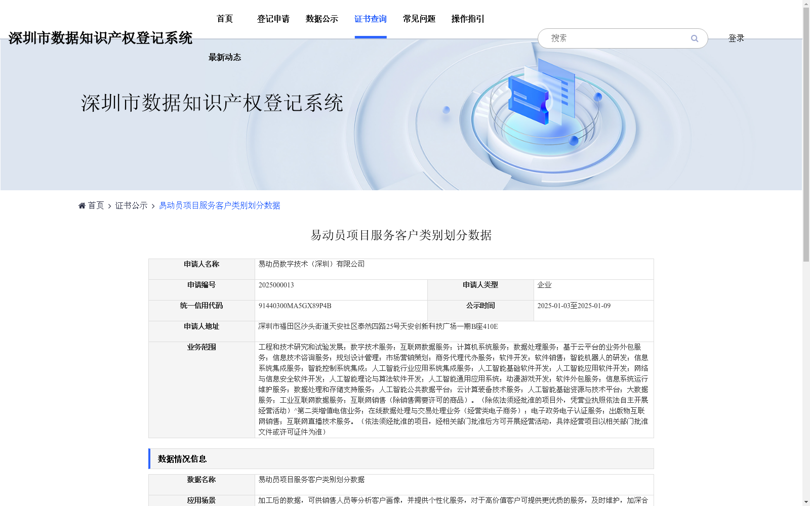
Task: Open the 操作指引 menu item
Action: pyautogui.click(x=468, y=19)
